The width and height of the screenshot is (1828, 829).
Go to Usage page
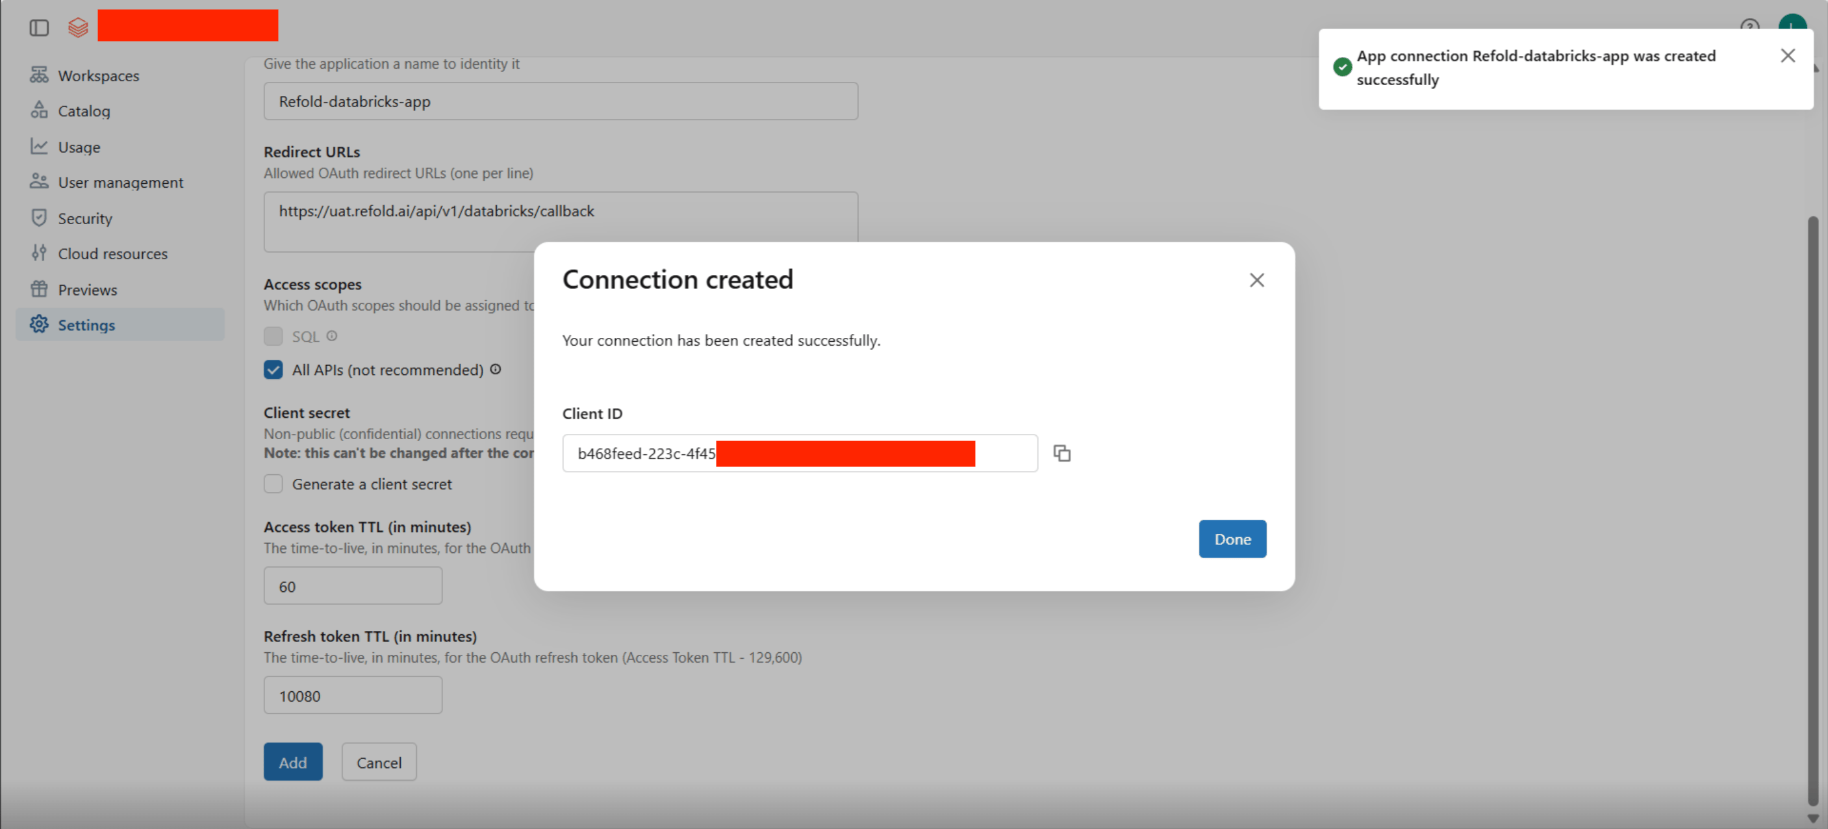click(x=120, y=147)
